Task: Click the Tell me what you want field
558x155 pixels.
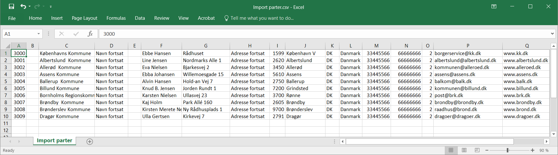Action: (x=262, y=18)
